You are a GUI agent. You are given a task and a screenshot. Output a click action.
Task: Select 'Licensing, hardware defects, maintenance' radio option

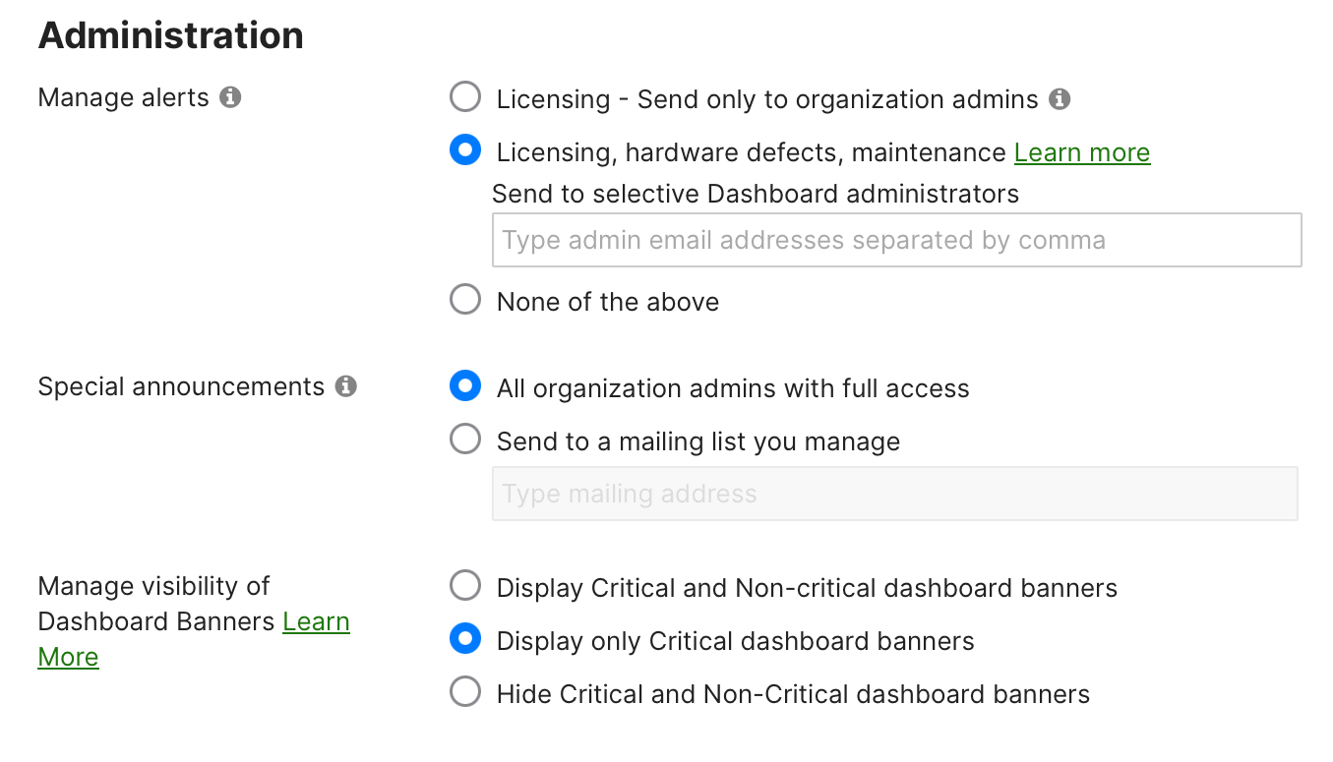(465, 150)
